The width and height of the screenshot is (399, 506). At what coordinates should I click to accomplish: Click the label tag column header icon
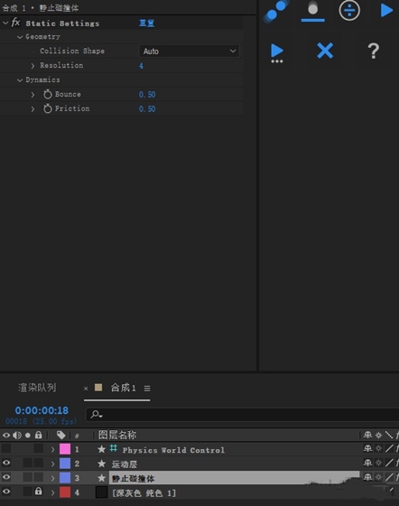tap(60, 436)
